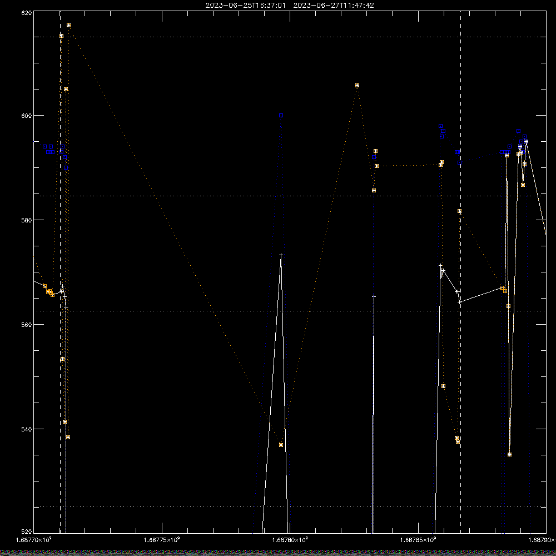Select the y-axis label 520
Screen dimensions: 556x556
[27, 532]
